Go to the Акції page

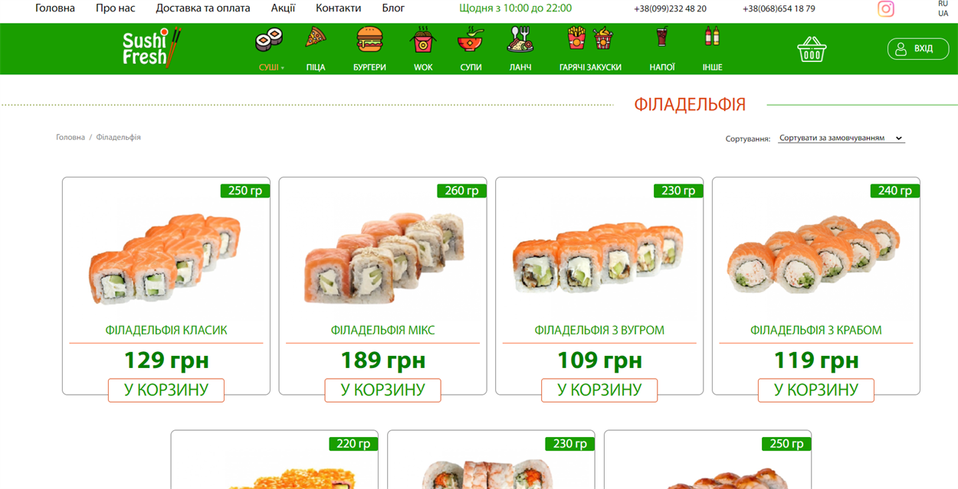pos(283,8)
